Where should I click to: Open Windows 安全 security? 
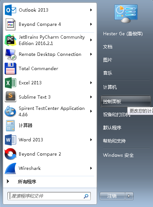click(x=118, y=155)
